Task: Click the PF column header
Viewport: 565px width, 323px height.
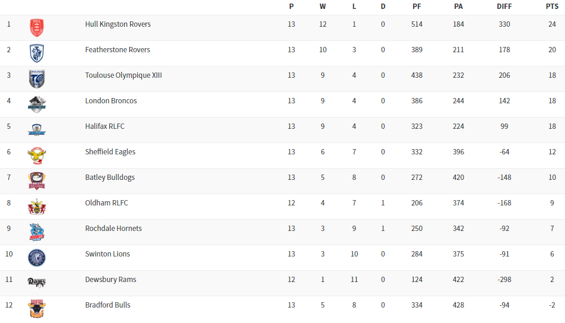Action: [417, 7]
